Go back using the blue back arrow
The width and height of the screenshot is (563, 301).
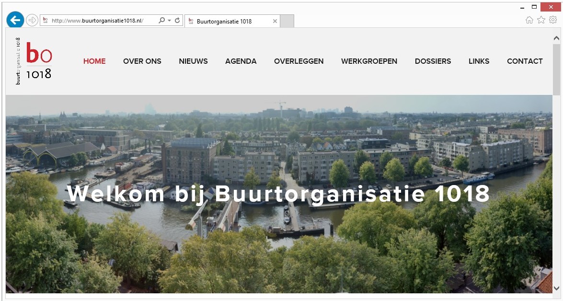15,20
